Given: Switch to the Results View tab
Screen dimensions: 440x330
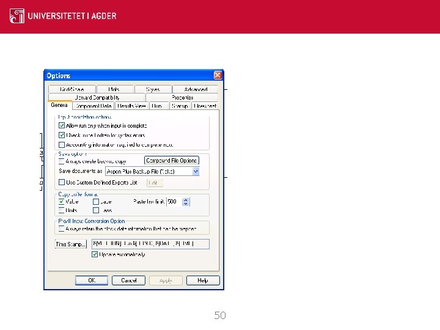Looking at the screenshot, I should click(x=131, y=106).
